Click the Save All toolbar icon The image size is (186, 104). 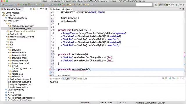coord(9,5)
